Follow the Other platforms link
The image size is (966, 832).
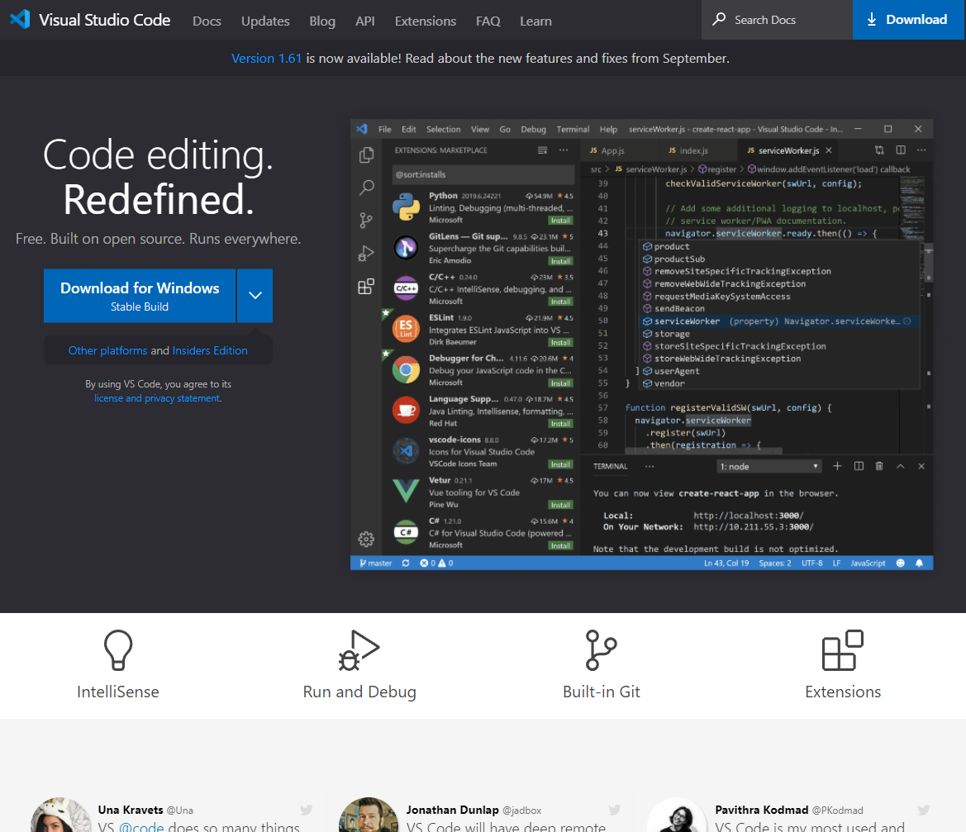point(107,350)
